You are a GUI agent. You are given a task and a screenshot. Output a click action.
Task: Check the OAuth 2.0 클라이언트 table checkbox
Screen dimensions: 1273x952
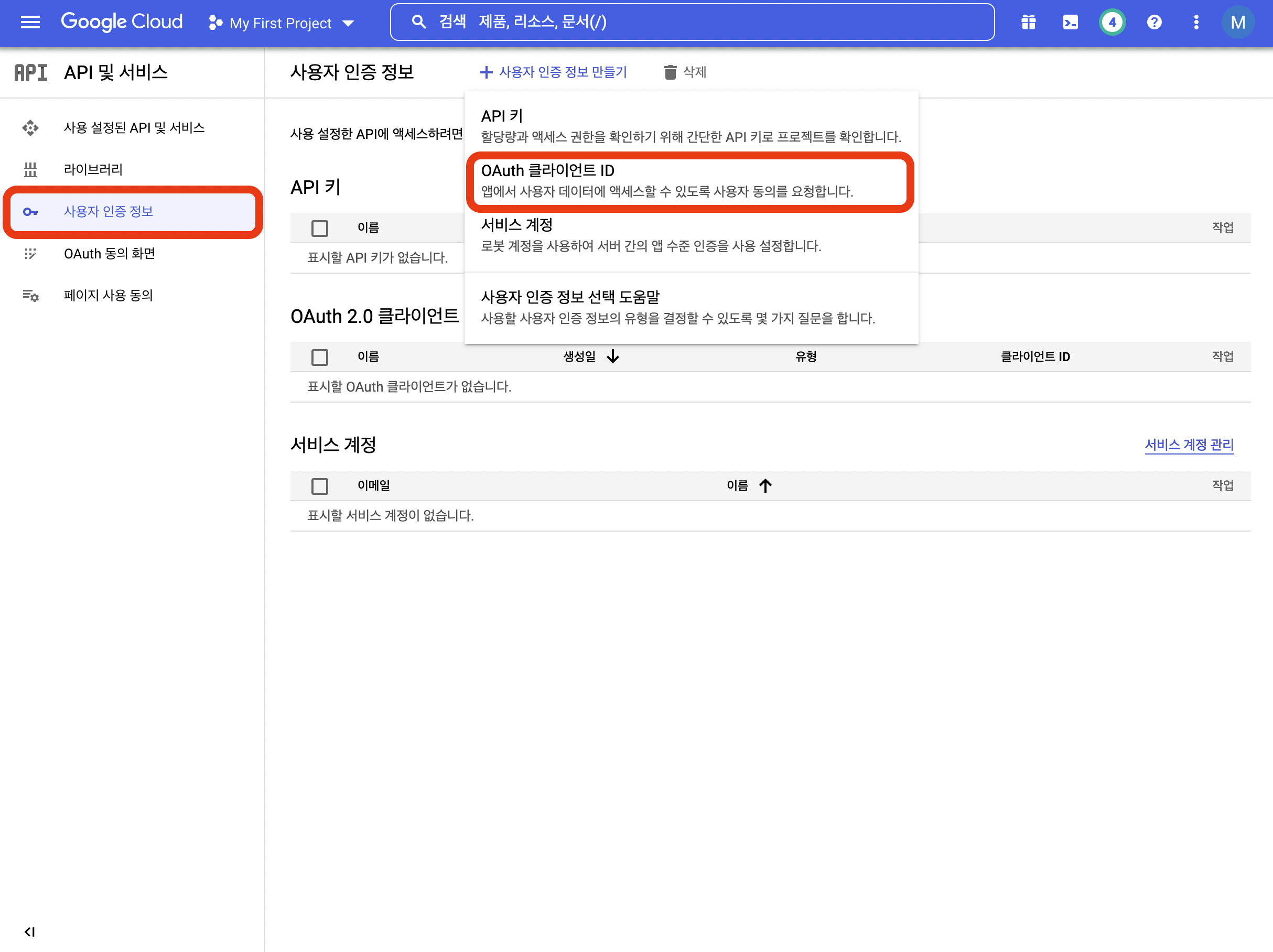pos(319,357)
